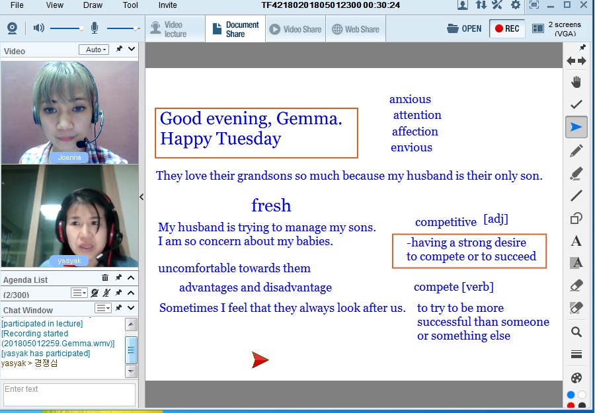Select the straight line tool
The image size is (595, 413).
pos(576,196)
